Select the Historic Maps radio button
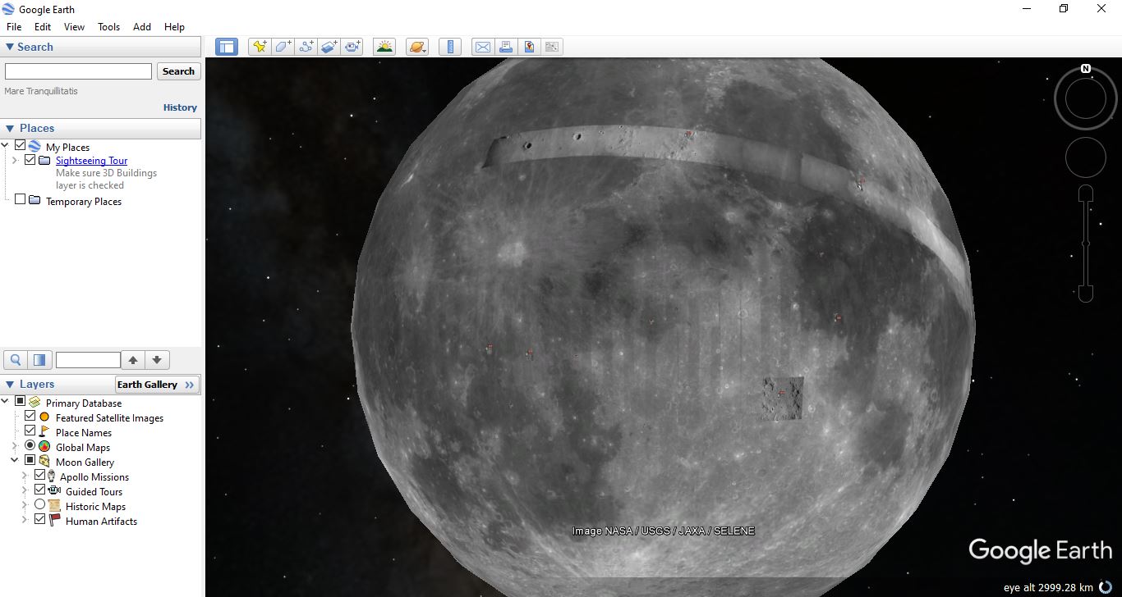Viewport: 1122px width, 597px height. [x=39, y=505]
